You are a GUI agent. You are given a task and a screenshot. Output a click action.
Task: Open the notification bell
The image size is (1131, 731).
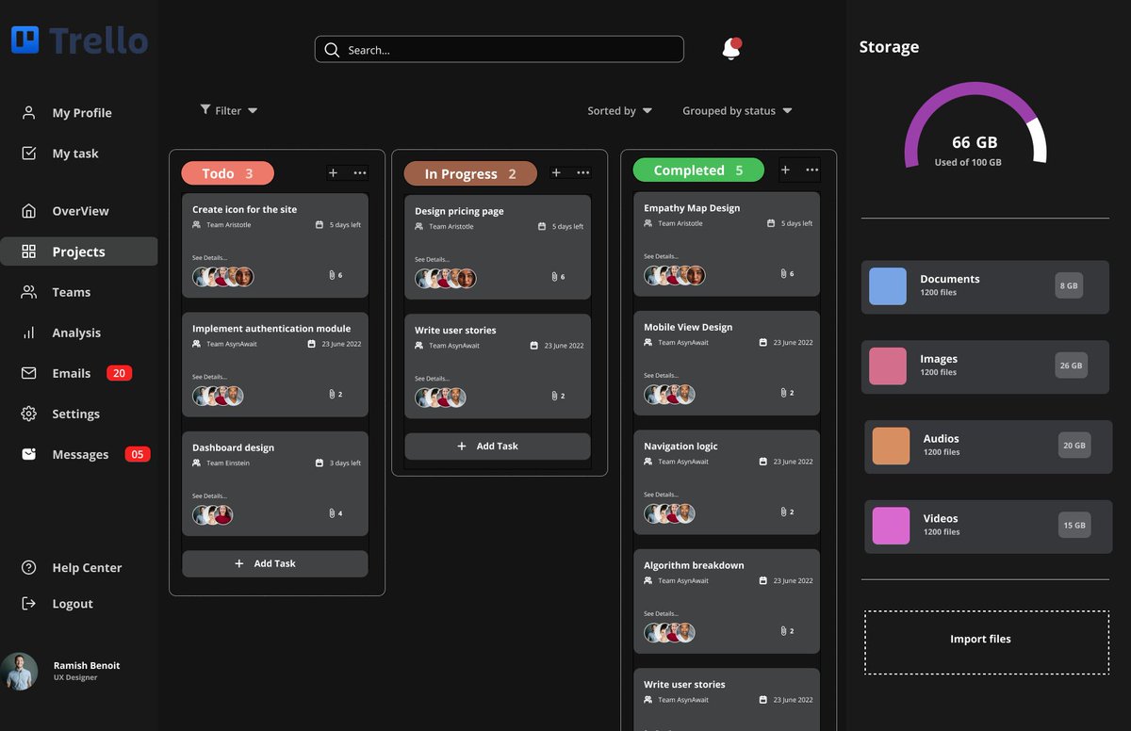pos(731,49)
